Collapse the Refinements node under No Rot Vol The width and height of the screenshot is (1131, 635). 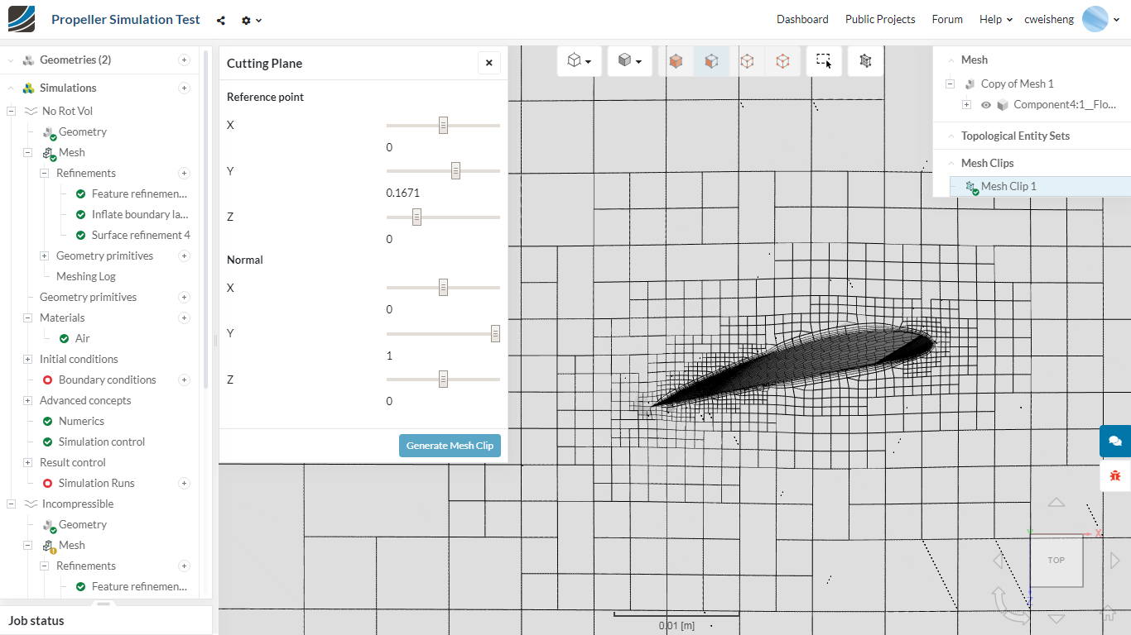pos(44,174)
